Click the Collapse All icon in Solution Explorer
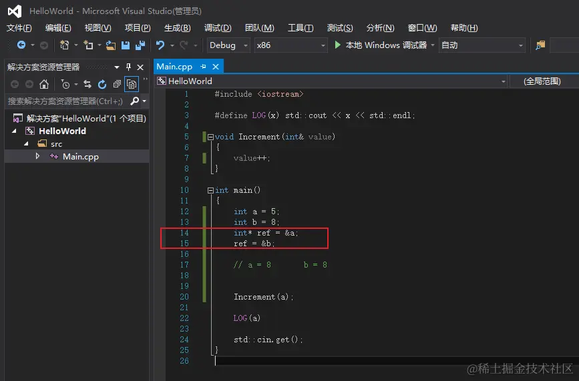Image resolution: width=579 pixels, height=381 pixels. click(x=117, y=84)
